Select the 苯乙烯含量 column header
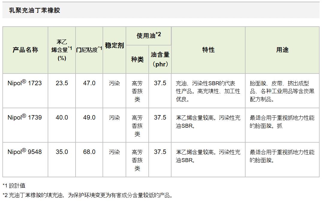The image size is (322, 203). [x=61, y=50]
